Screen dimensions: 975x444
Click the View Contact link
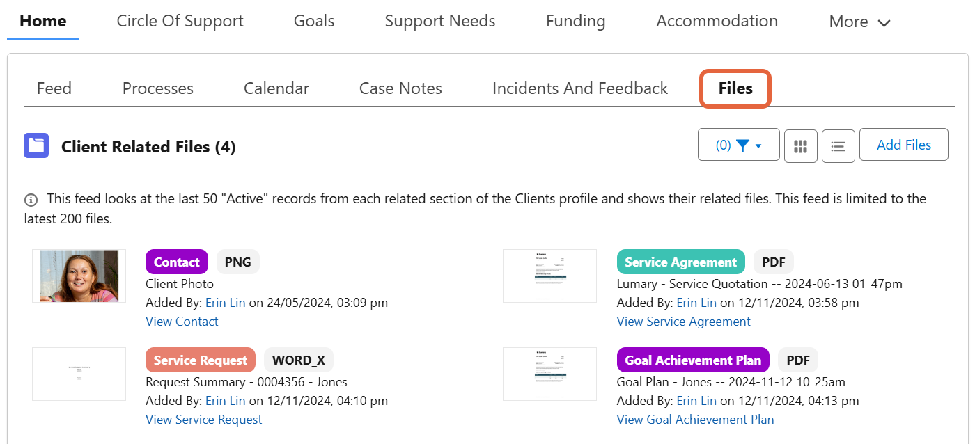(182, 322)
